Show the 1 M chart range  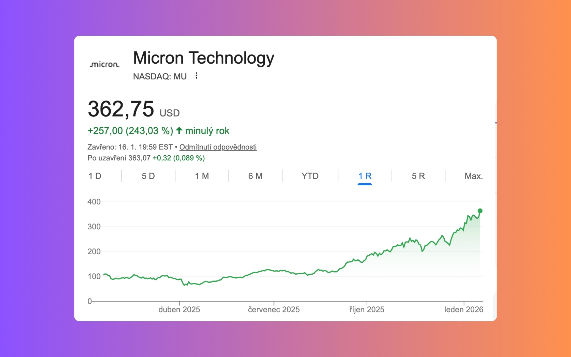(202, 176)
